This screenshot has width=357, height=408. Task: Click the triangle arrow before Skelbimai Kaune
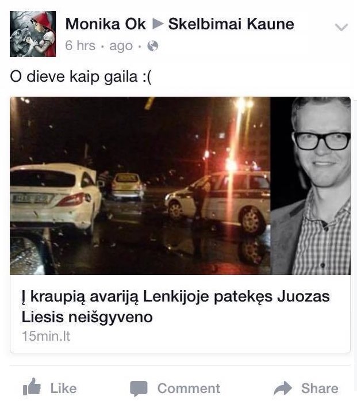[158, 24]
